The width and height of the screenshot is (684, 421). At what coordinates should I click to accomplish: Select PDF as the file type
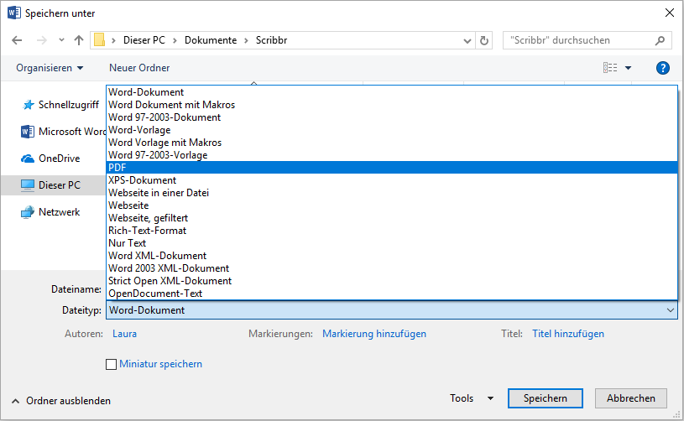(392, 168)
